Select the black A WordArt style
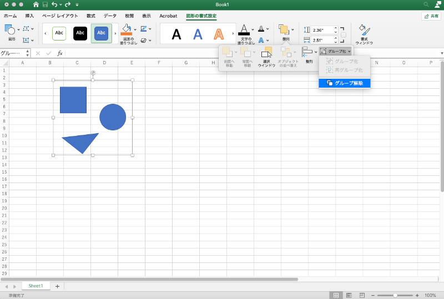The height and width of the screenshot is (299, 444). click(176, 34)
